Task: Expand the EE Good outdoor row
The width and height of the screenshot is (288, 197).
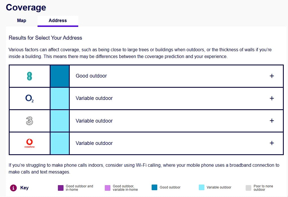Action: [272, 76]
